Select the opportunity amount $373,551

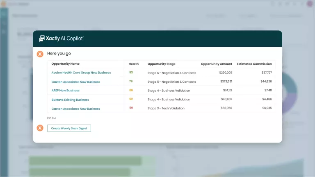[x=226, y=81]
